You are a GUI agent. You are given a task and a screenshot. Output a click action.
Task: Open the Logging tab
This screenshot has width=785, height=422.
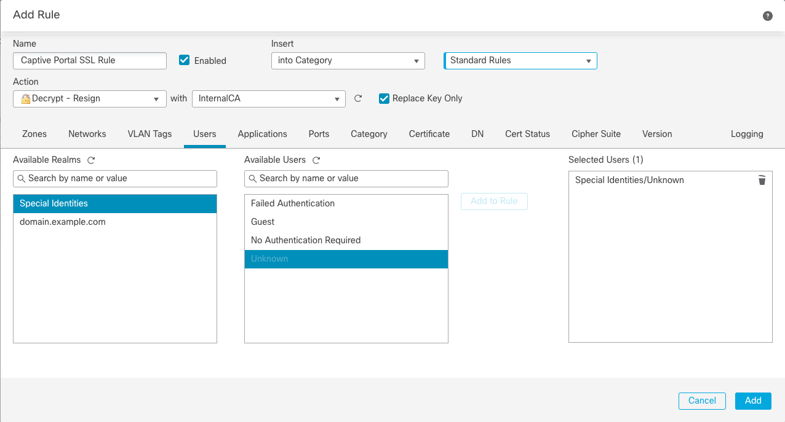click(x=747, y=134)
